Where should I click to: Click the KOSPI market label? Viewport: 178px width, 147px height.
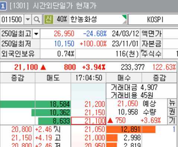pos(155,19)
